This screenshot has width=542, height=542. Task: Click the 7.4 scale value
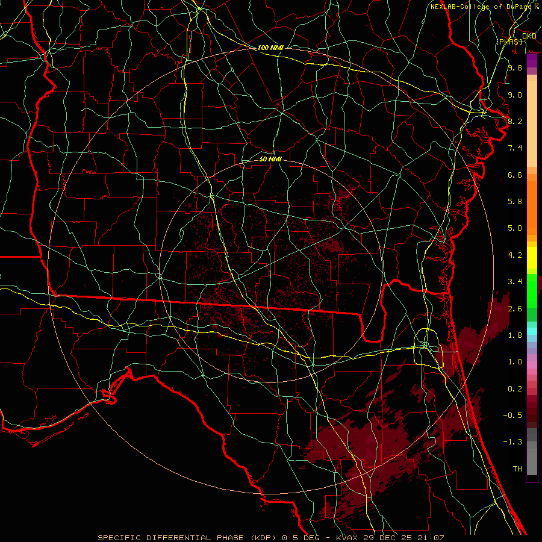coord(515,148)
